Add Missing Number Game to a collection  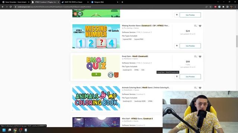pyautogui.click(x=195, y=26)
